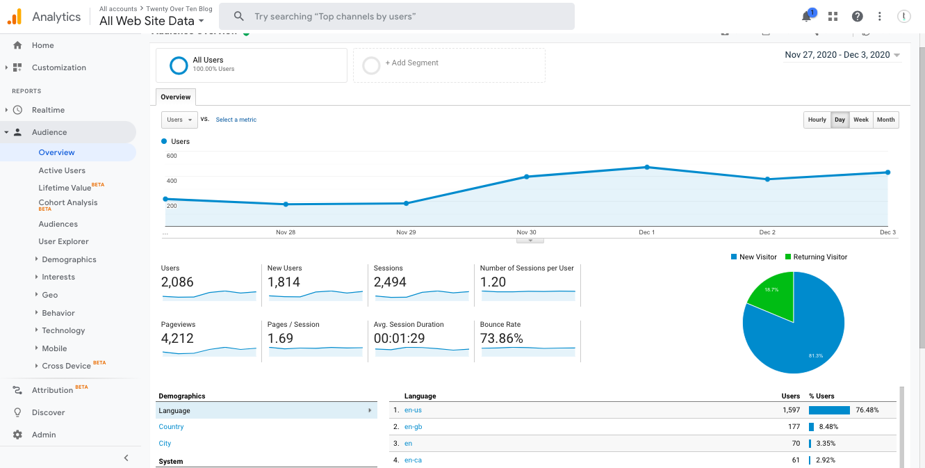Click the notifications bell icon
Screen dimensions: 925x468
click(807, 16)
